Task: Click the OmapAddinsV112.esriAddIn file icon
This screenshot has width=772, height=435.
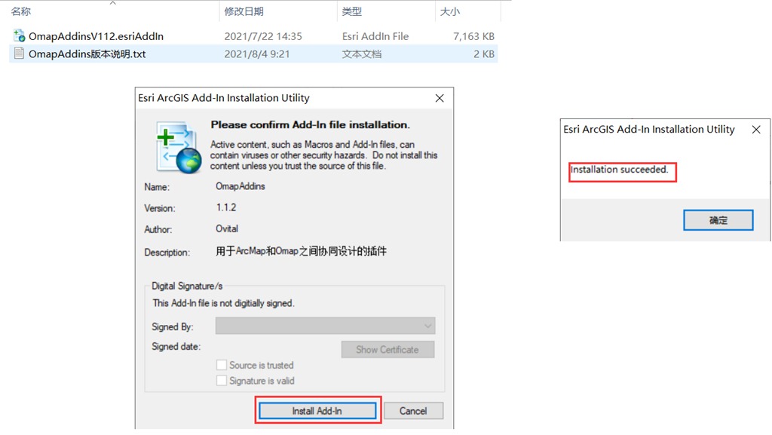Action: (20, 35)
